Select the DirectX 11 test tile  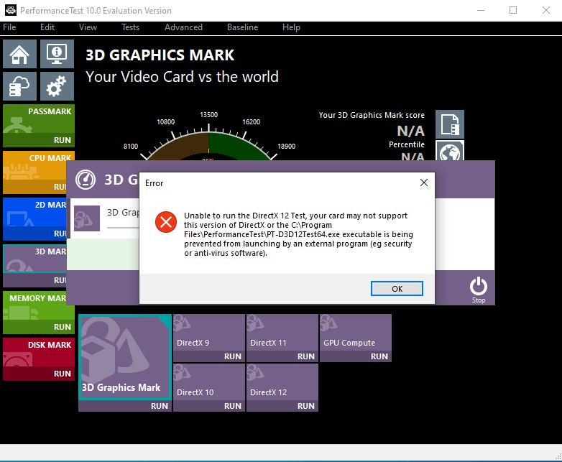(282, 332)
